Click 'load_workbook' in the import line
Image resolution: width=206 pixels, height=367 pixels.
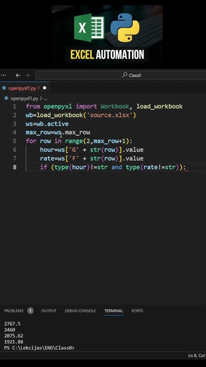click(160, 107)
